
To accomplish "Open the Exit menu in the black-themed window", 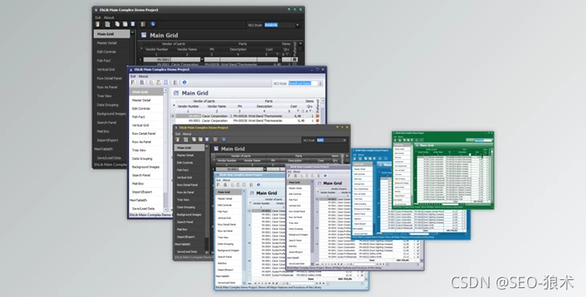I will point(98,18).
